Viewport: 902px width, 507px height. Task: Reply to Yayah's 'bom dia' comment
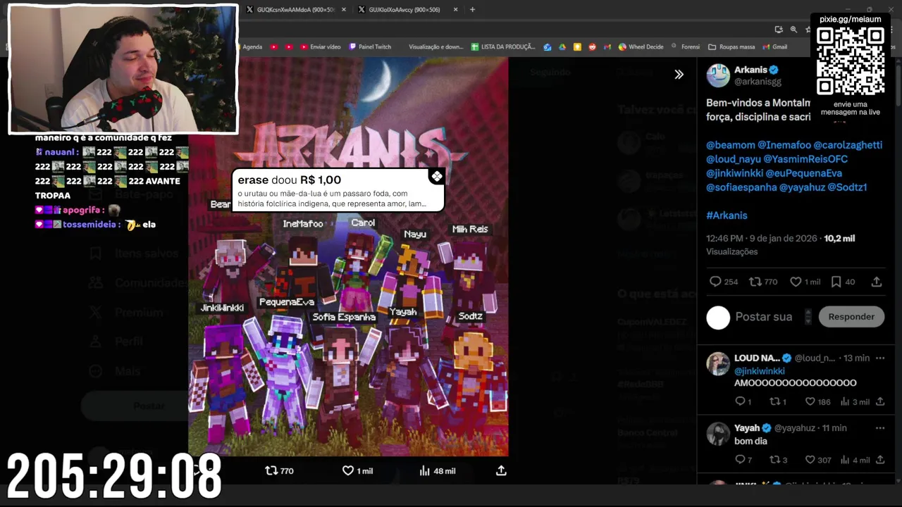pyautogui.click(x=740, y=460)
